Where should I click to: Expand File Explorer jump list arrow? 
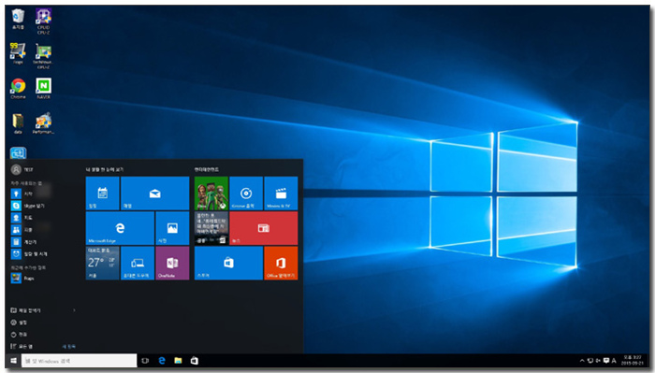(x=74, y=310)
